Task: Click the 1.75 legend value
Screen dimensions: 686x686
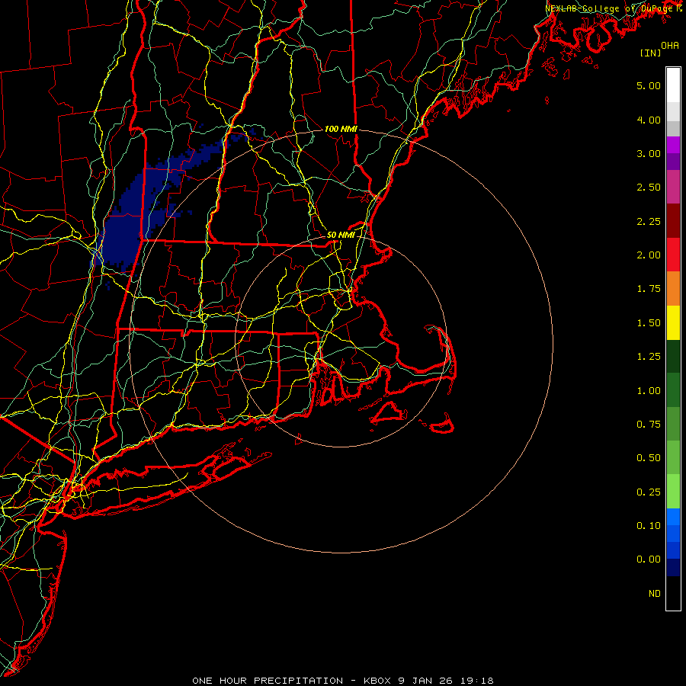Action: coord(649,289)
